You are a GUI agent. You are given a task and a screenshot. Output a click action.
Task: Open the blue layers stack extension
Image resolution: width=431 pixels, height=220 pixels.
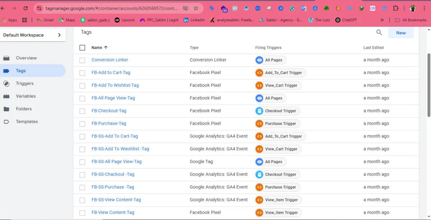[x=246, y=8]
